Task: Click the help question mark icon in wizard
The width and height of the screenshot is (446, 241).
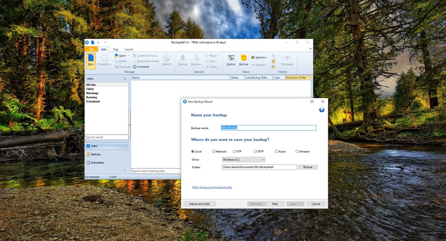Action: point(322,110)
